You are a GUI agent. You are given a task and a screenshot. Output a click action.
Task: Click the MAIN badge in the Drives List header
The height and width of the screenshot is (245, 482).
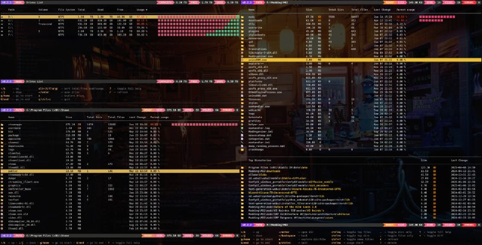(16, 2)
